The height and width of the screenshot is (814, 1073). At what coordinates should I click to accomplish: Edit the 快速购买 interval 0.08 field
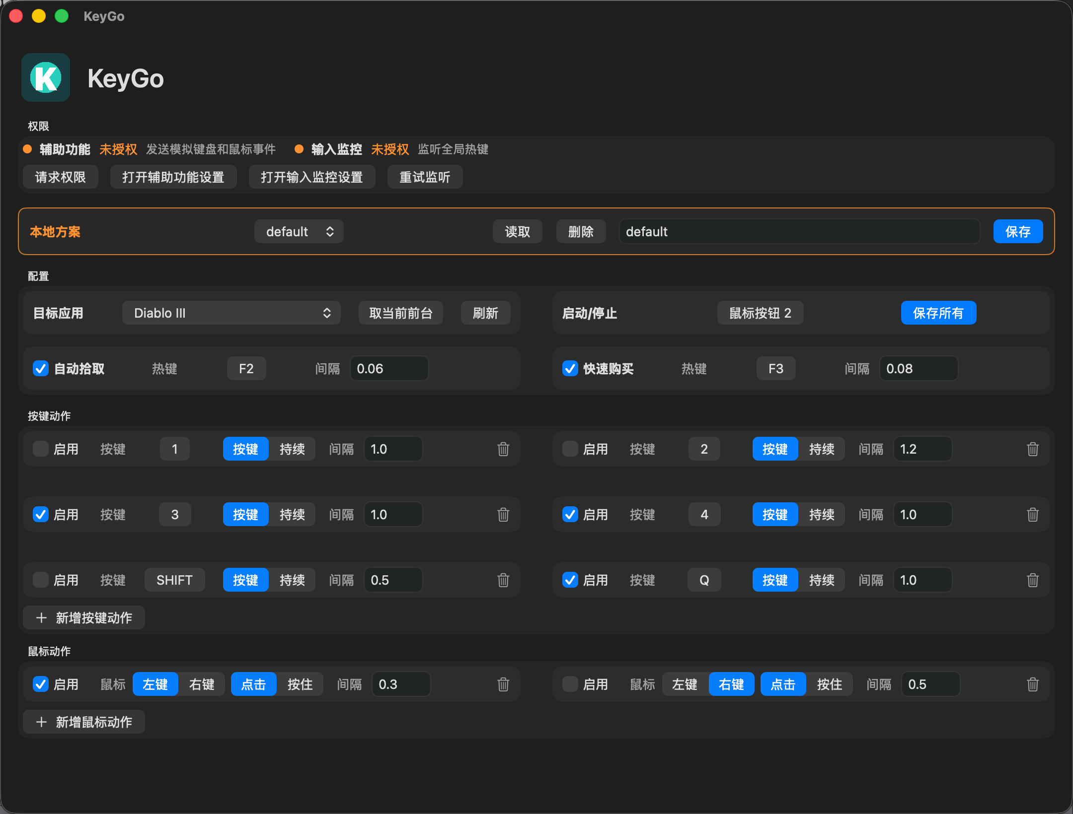coord(919,369)
